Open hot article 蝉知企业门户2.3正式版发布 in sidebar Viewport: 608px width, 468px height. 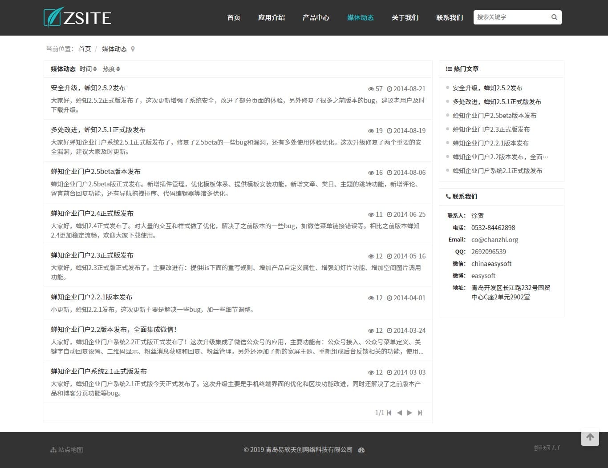pos(491,129)
